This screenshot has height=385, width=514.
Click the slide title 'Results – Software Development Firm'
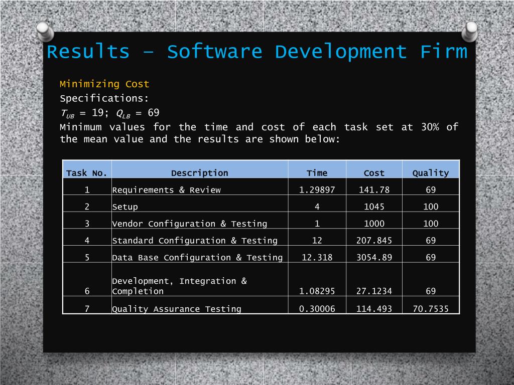[257, 52]
